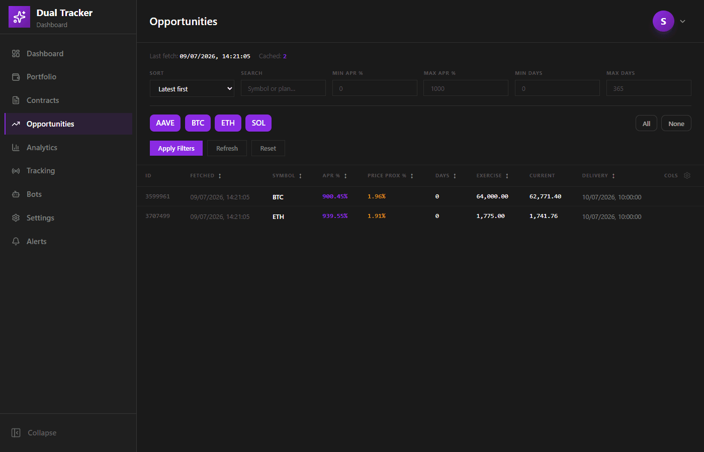The image size is (704, 452).
Task: Click exercise price 1,775.00
Action: point(490,216)
